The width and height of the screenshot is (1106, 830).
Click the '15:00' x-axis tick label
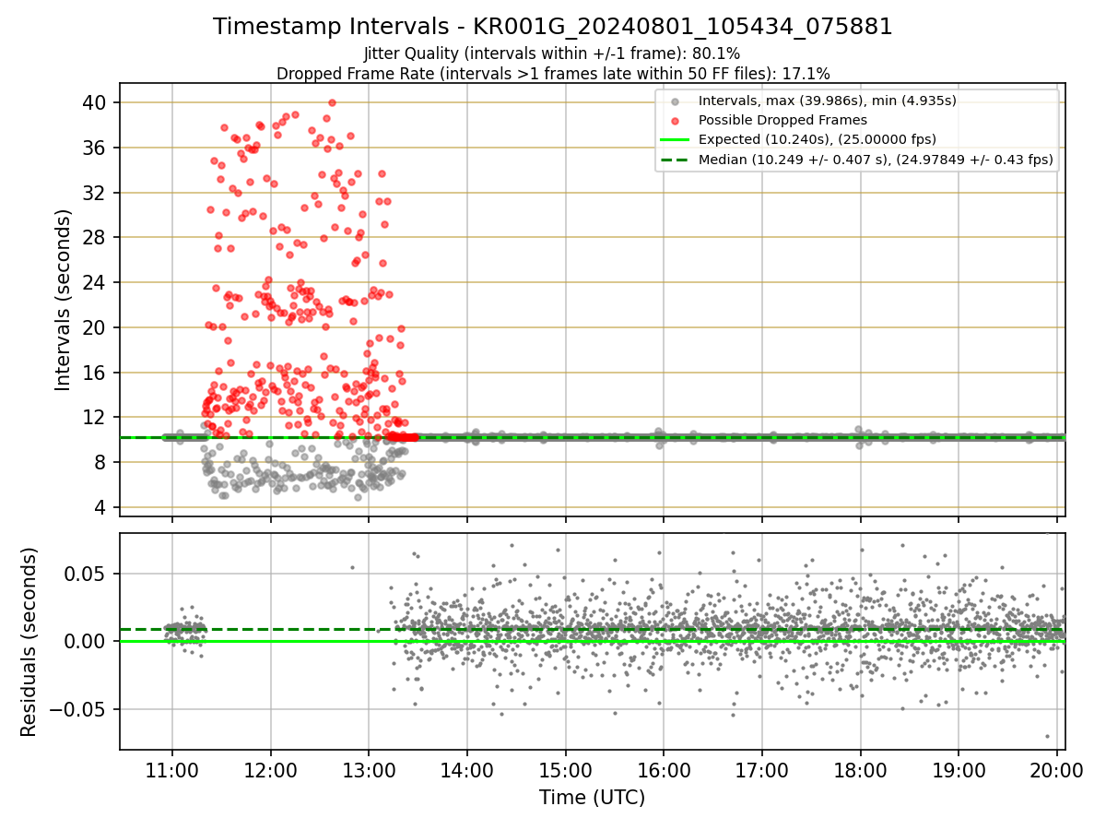565,768
